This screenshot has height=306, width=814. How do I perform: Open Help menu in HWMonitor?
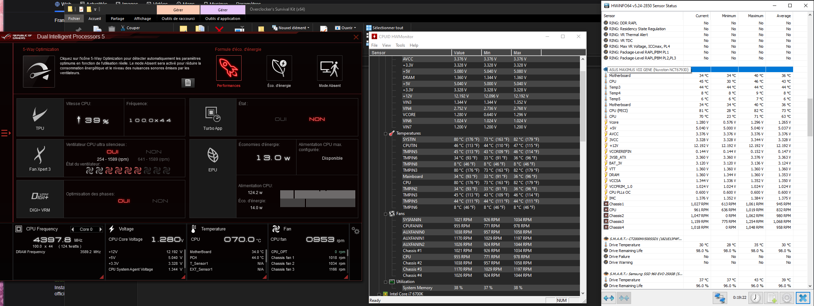tap(414, 45)
